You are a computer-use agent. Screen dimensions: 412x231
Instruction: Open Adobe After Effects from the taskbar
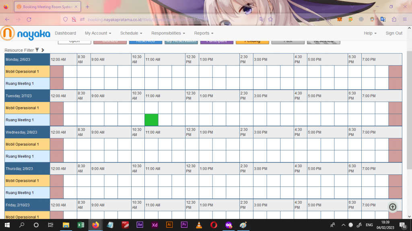[140, 225]
